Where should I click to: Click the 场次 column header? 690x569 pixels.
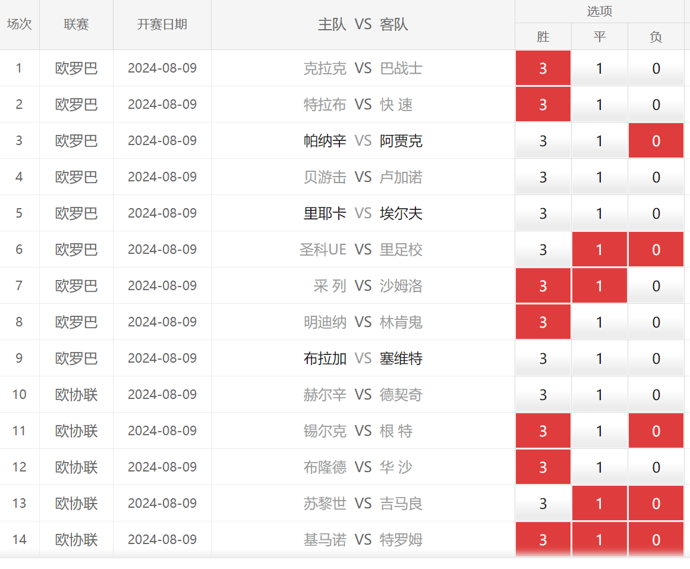click(20, 24)
